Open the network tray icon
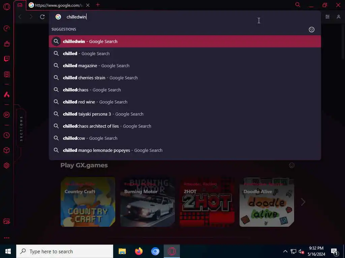Viewport: 345px width, 258px height. (x=293, y=251)
